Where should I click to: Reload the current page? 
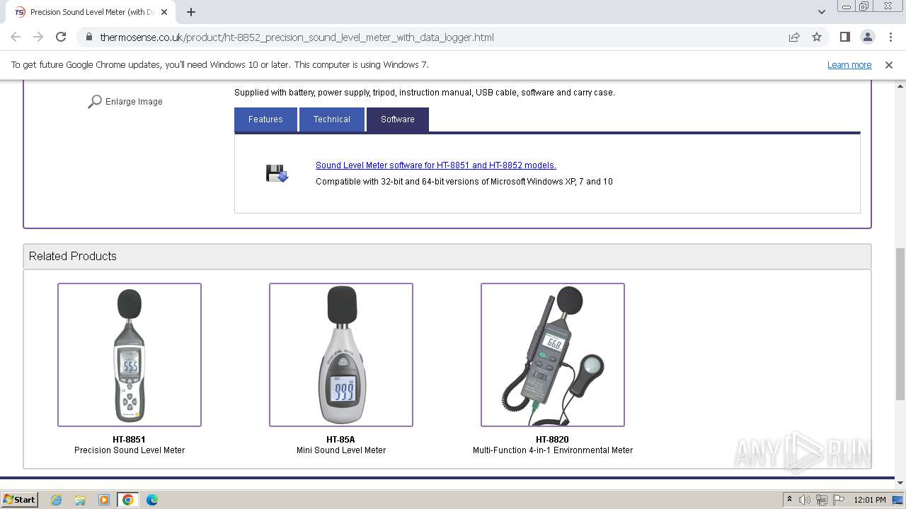coord(61,37)
